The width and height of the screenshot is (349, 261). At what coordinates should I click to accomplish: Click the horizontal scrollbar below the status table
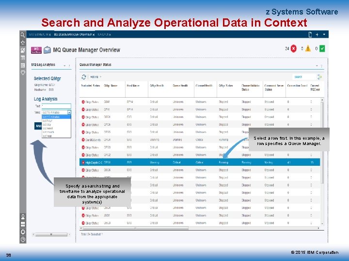[x=136, y=228]
